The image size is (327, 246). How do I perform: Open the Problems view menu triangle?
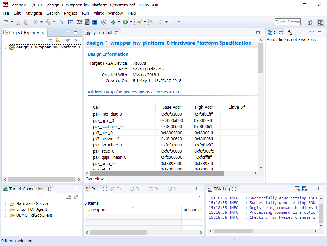[199, 197]
